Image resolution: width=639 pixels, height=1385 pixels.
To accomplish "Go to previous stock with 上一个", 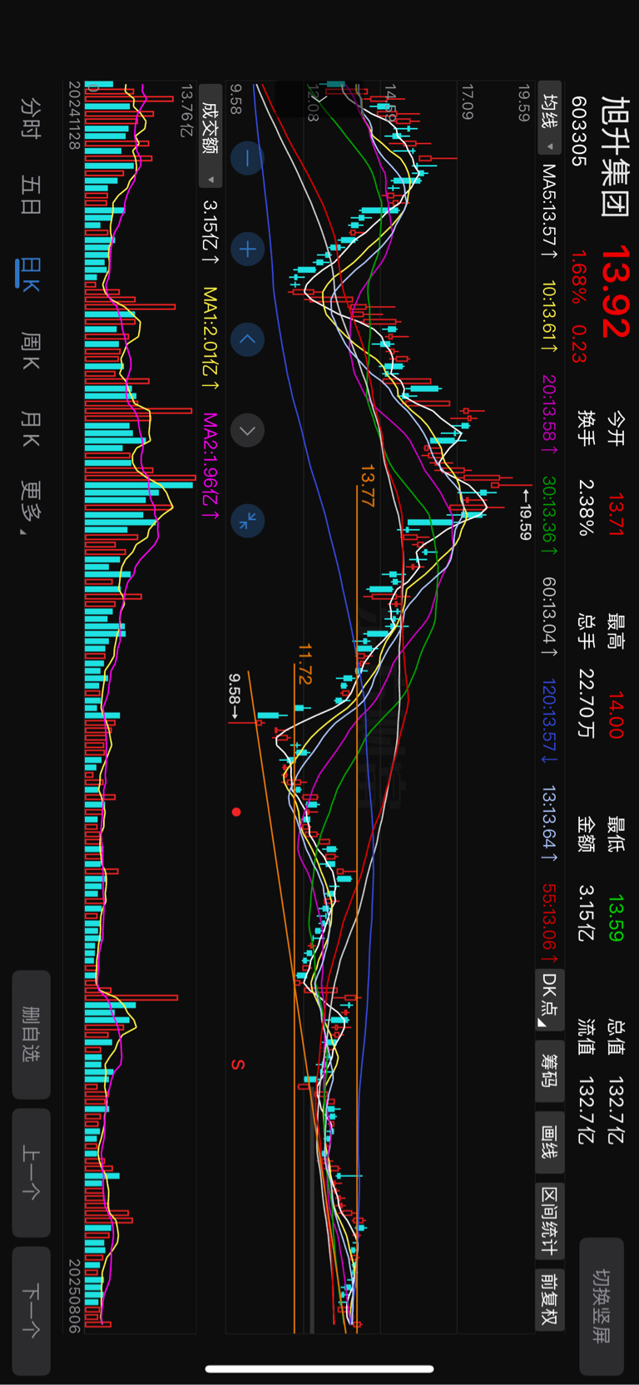I will pyautogui.click(x=31, y=1172).
